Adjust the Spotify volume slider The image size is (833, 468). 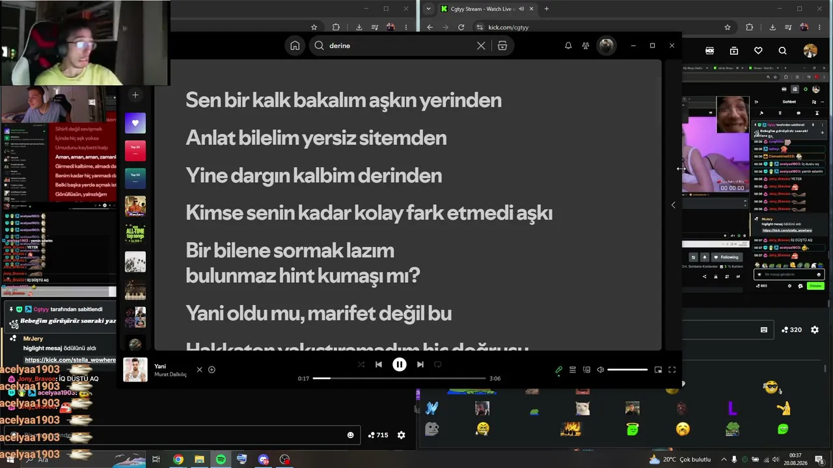click(627, 370)
